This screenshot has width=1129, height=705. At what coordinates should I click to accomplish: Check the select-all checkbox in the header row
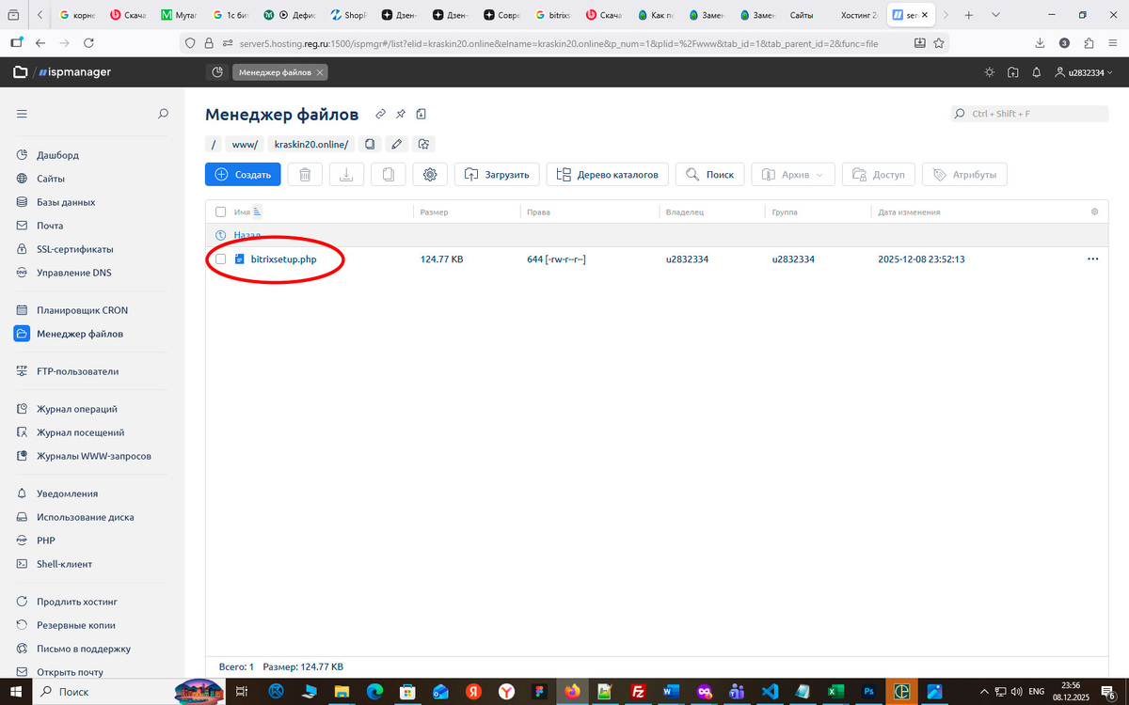click(221, 211)
